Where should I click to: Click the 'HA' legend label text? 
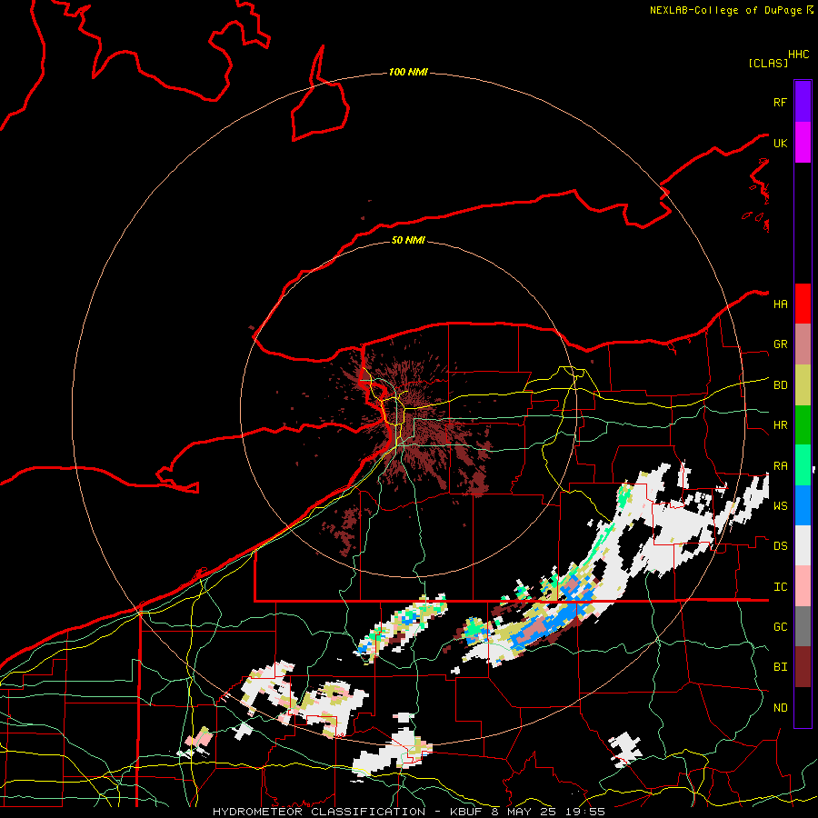(x=780, y=304)
